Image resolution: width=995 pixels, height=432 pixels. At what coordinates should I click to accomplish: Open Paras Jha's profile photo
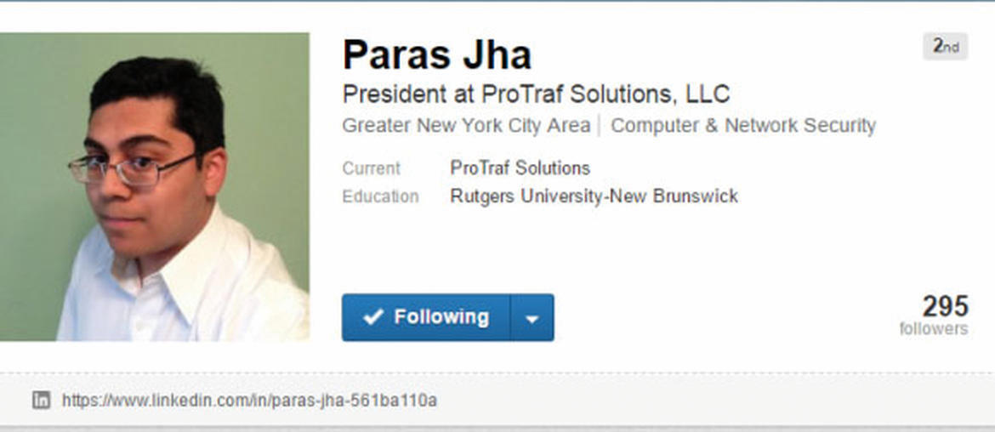click(x=154, y=186)
